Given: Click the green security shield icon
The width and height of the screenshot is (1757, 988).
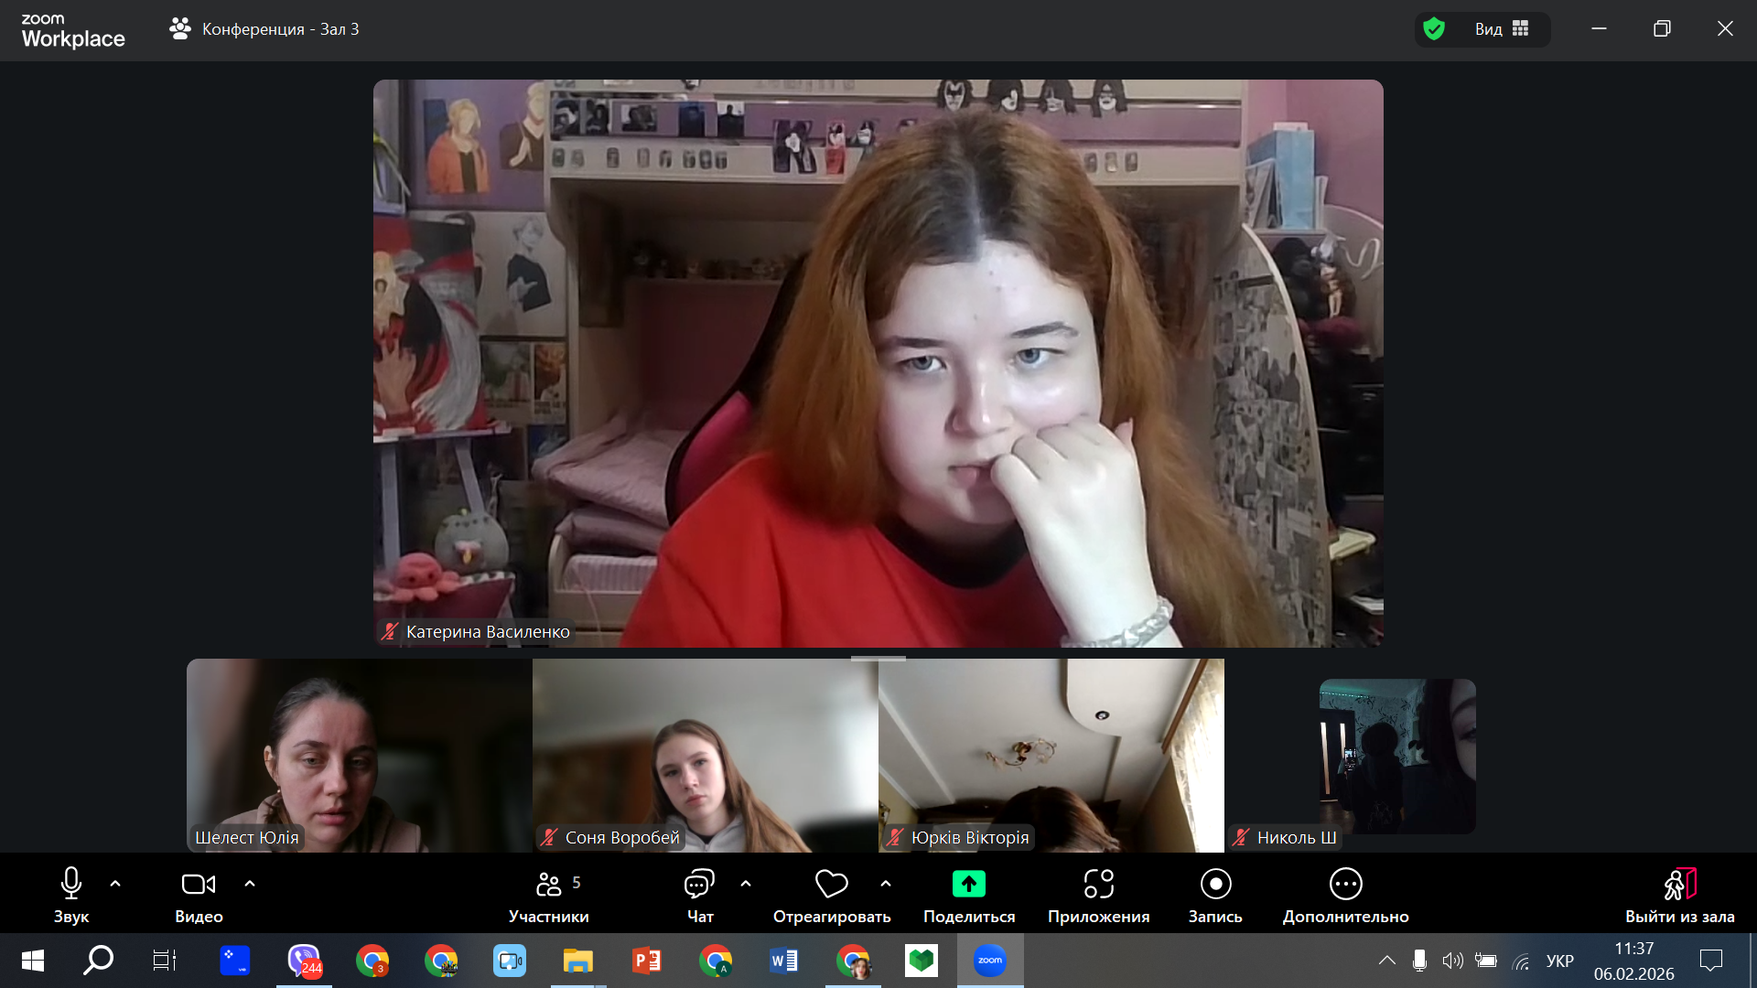Looking at the screenshot, I should 1434,29.
